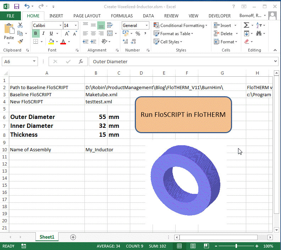The height and width of the screenshot is (250, 281).
Task: Zoom in with the plus button
Action: point(257,246)
